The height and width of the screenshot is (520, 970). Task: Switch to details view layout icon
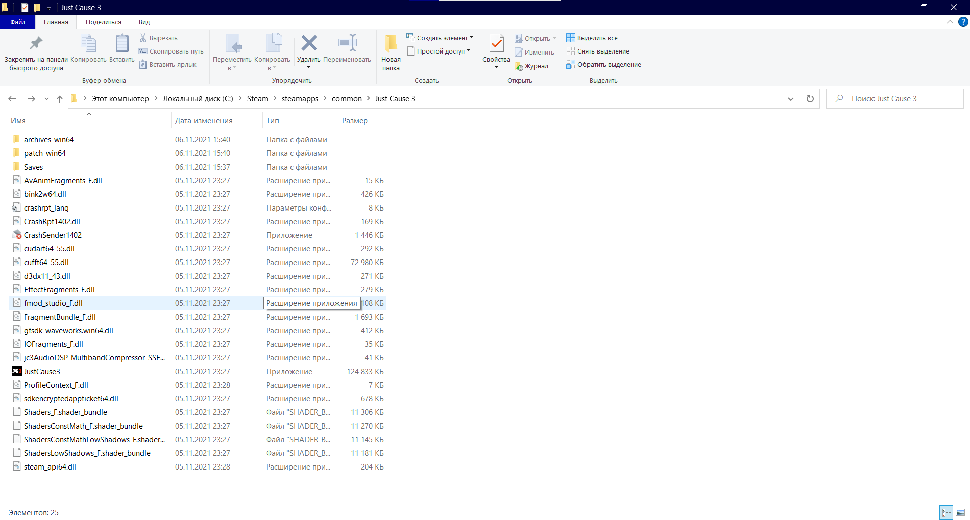[946, 512]
